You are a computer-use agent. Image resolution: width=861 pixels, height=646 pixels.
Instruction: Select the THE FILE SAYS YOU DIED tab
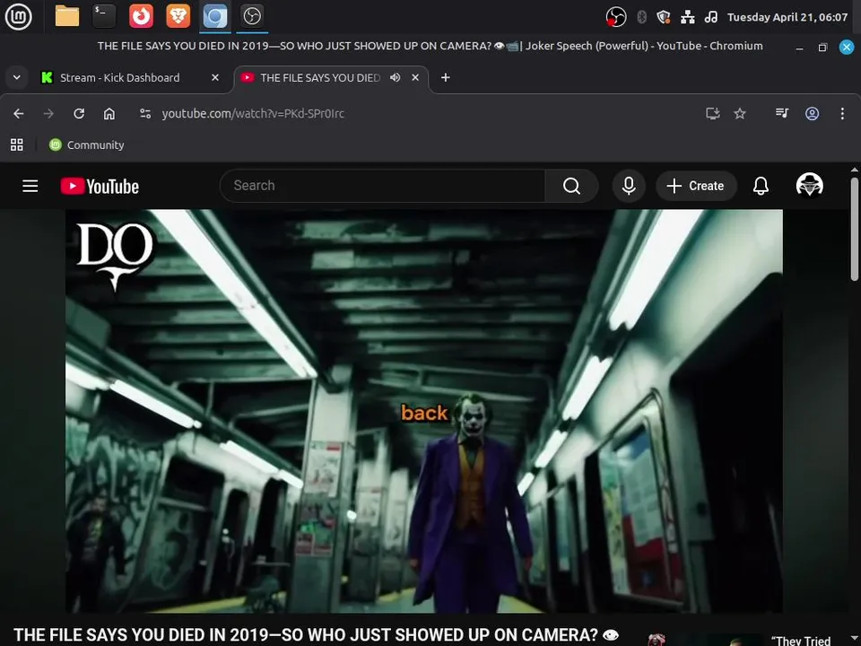pyautogui.click(x=320, y=78)
